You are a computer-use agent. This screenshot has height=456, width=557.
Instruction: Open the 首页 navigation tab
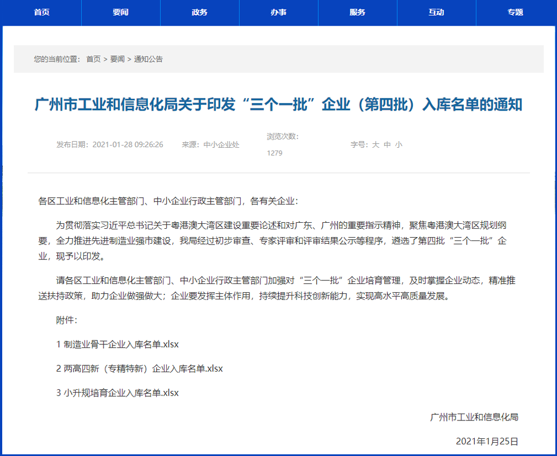pyautogui.click(x=42, y=12)
